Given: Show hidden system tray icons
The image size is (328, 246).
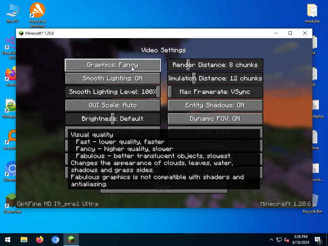Looking at the screenshot, I should (x=271, y=240).
